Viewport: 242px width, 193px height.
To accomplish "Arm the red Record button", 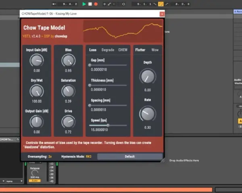I will [96, 4].
